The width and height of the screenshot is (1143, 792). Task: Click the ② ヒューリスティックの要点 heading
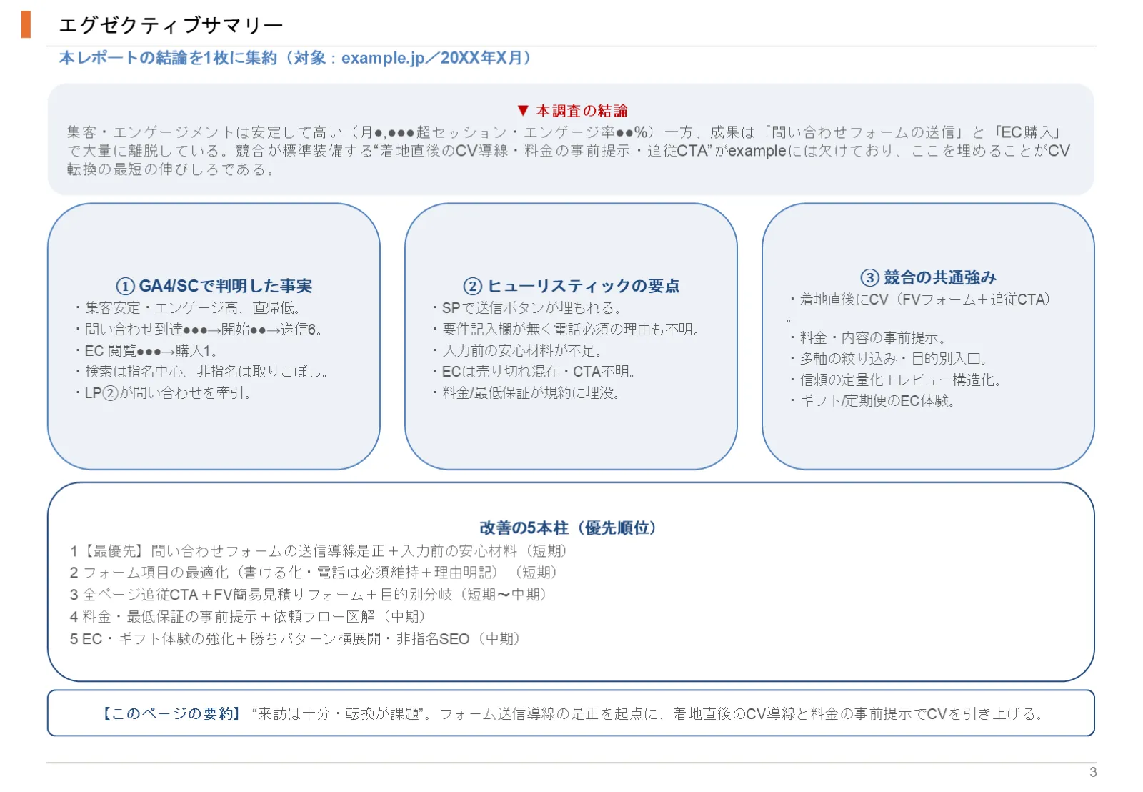pos(571,286)
